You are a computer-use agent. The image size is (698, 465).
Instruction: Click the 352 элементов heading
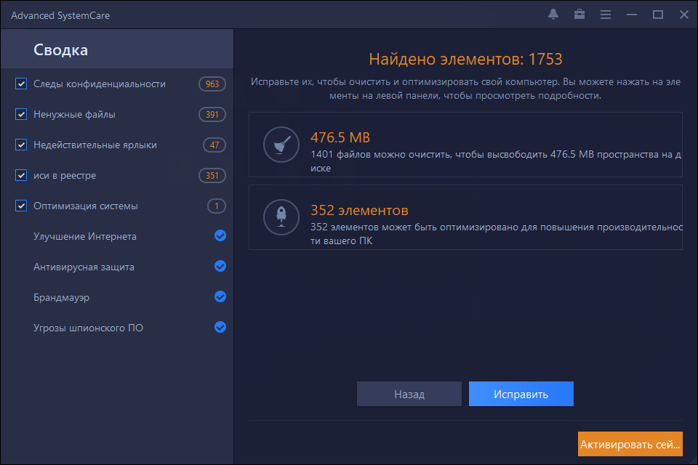359,210
